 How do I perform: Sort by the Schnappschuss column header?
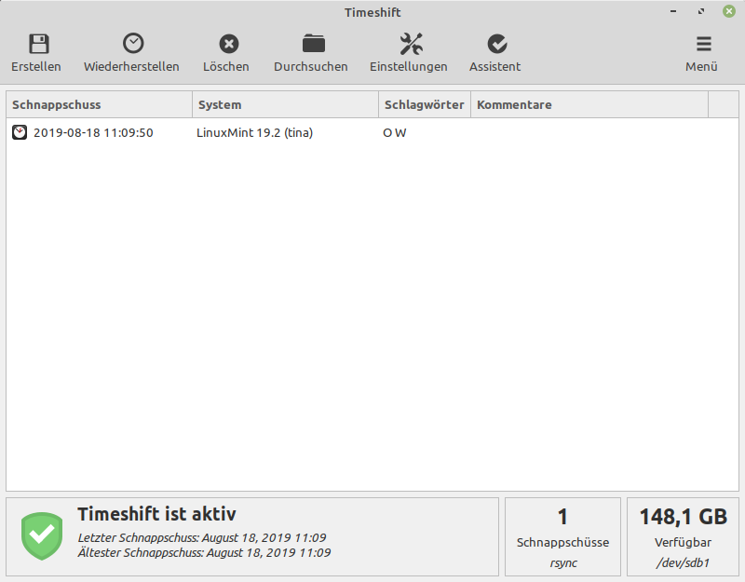point(100,104)
